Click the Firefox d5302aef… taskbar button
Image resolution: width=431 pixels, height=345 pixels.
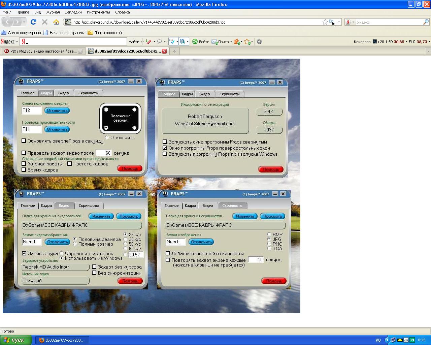[x=62, y=340]
